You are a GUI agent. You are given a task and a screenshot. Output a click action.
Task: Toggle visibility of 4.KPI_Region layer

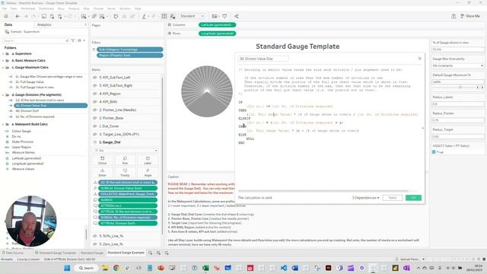pos(95,94)
